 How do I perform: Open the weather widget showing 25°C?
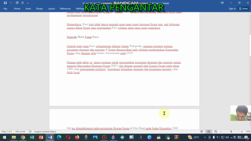coord(193,137)
